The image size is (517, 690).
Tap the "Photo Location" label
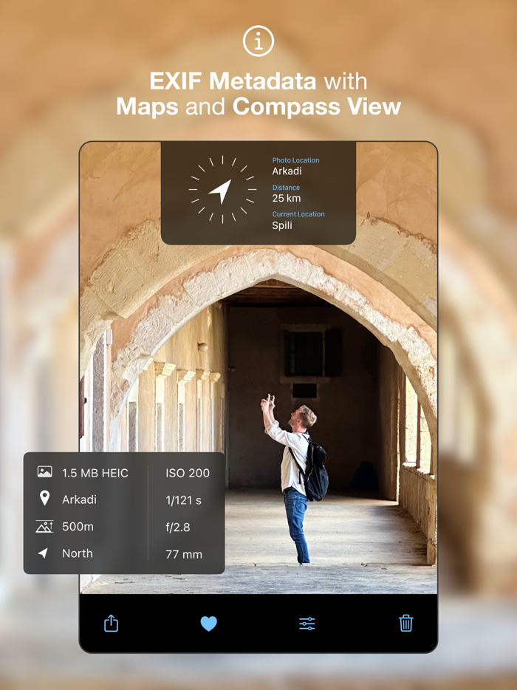[x=295, y=160]
